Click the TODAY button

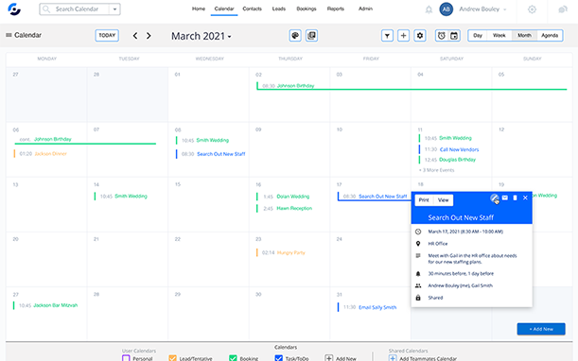(107, 35)
